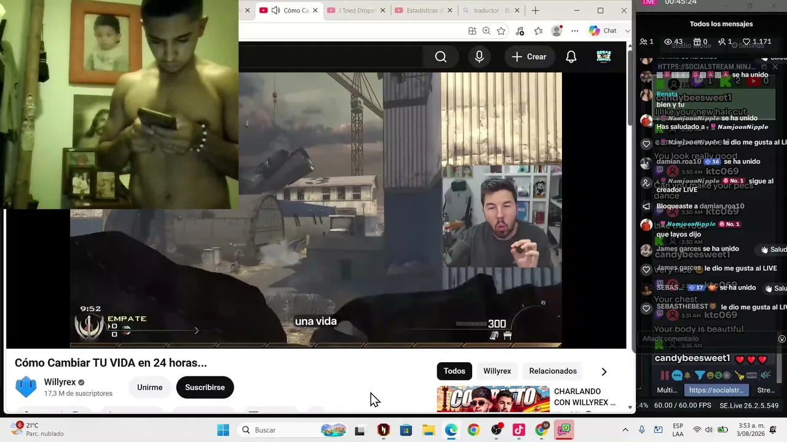Click the Suscribirse button
787x442 pixels.
pyautogui.click(x=205, y=387)
